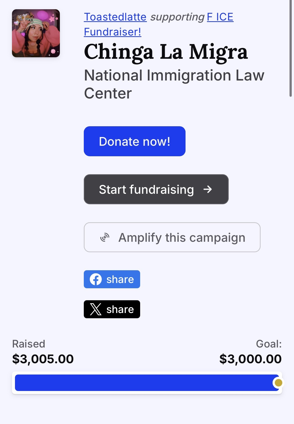Click the X logo icon
Viewport: 294px width, 424px height.
(x=96, y=309)
